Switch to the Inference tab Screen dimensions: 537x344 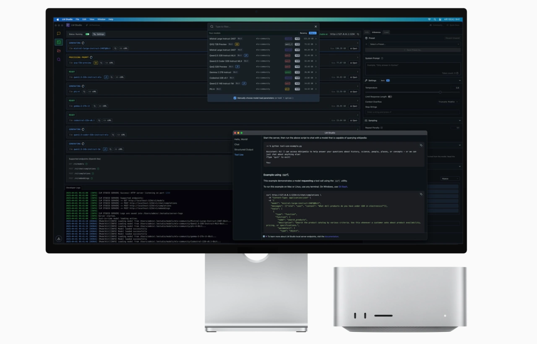(x=376, y=32)
